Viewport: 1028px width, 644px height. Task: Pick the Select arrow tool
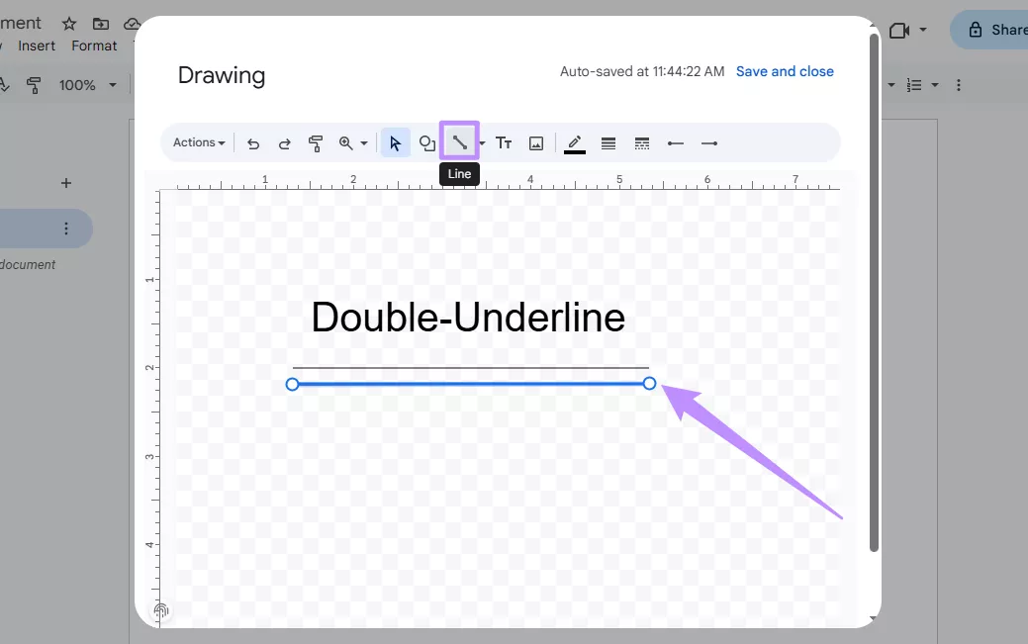pos(395,142)
